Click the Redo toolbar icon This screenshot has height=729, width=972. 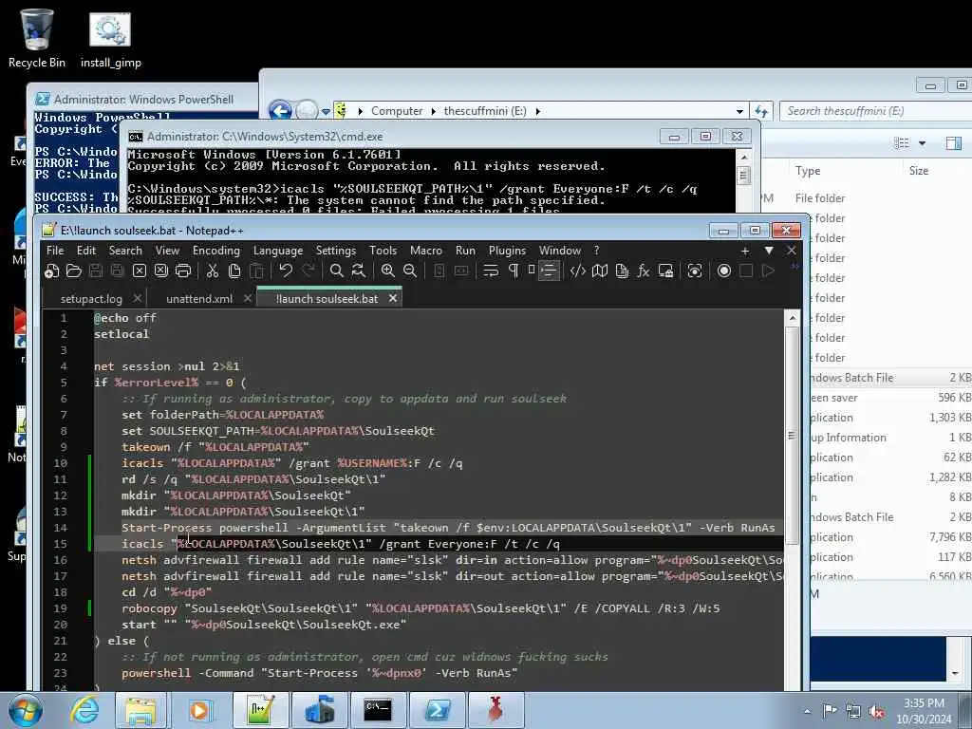308,271
